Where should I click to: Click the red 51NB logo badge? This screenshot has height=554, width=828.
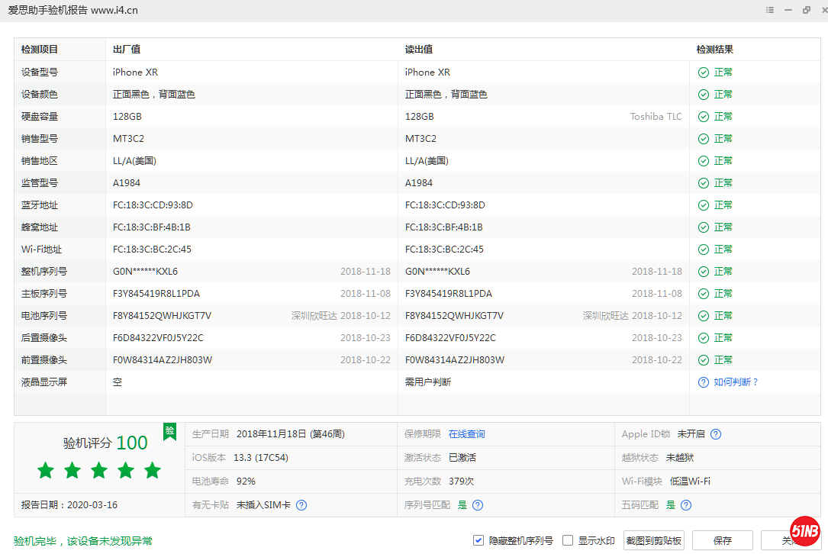pos(805,530)
